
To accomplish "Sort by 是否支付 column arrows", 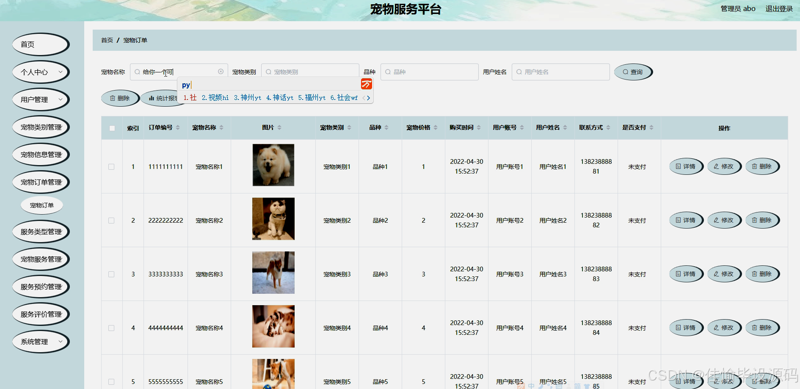I will (651, 127).
